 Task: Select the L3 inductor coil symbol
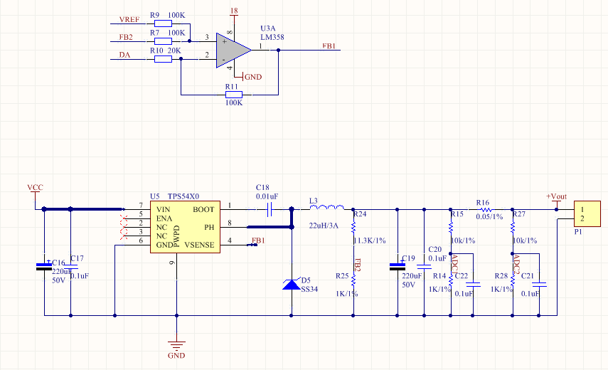coord(327,208)
